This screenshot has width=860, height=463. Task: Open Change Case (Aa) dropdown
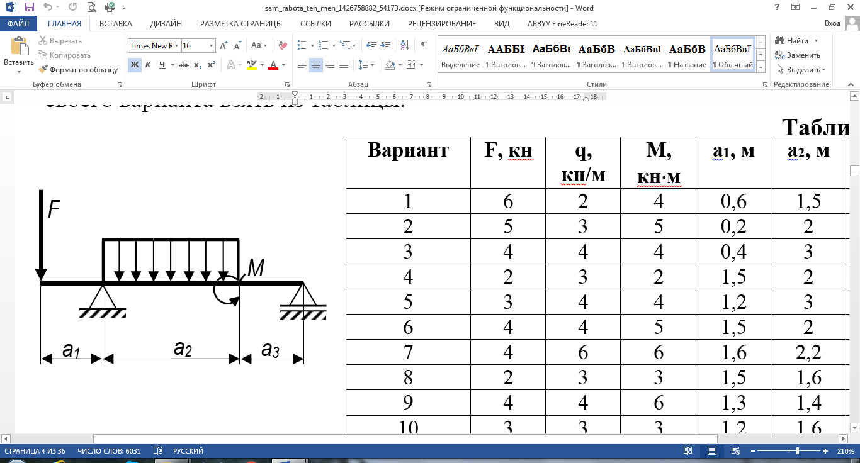click(x=259, y=45)
